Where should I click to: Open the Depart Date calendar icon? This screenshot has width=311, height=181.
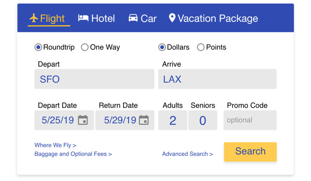click(x=83, y=120)
